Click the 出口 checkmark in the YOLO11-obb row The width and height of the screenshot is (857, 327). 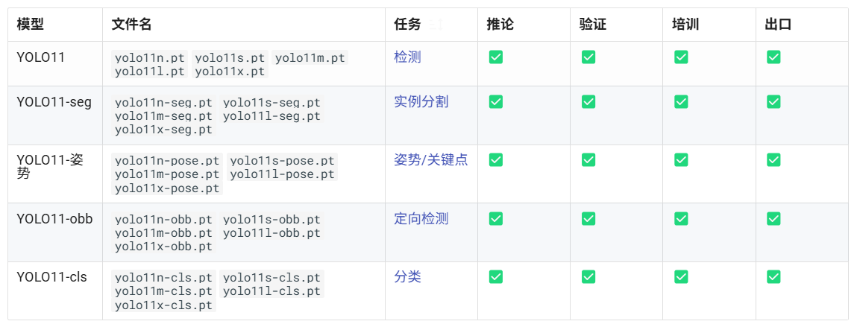coord(773,219)
